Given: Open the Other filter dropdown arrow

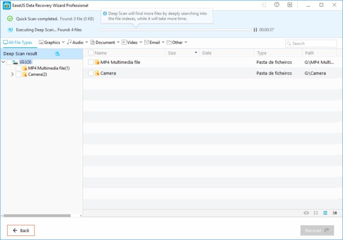Looking at the screenshot, I should [x=186, y=42].
